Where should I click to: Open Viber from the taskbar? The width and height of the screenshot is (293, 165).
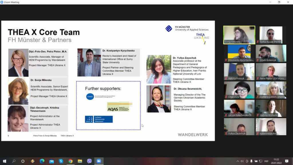click(x=89, y=161)
